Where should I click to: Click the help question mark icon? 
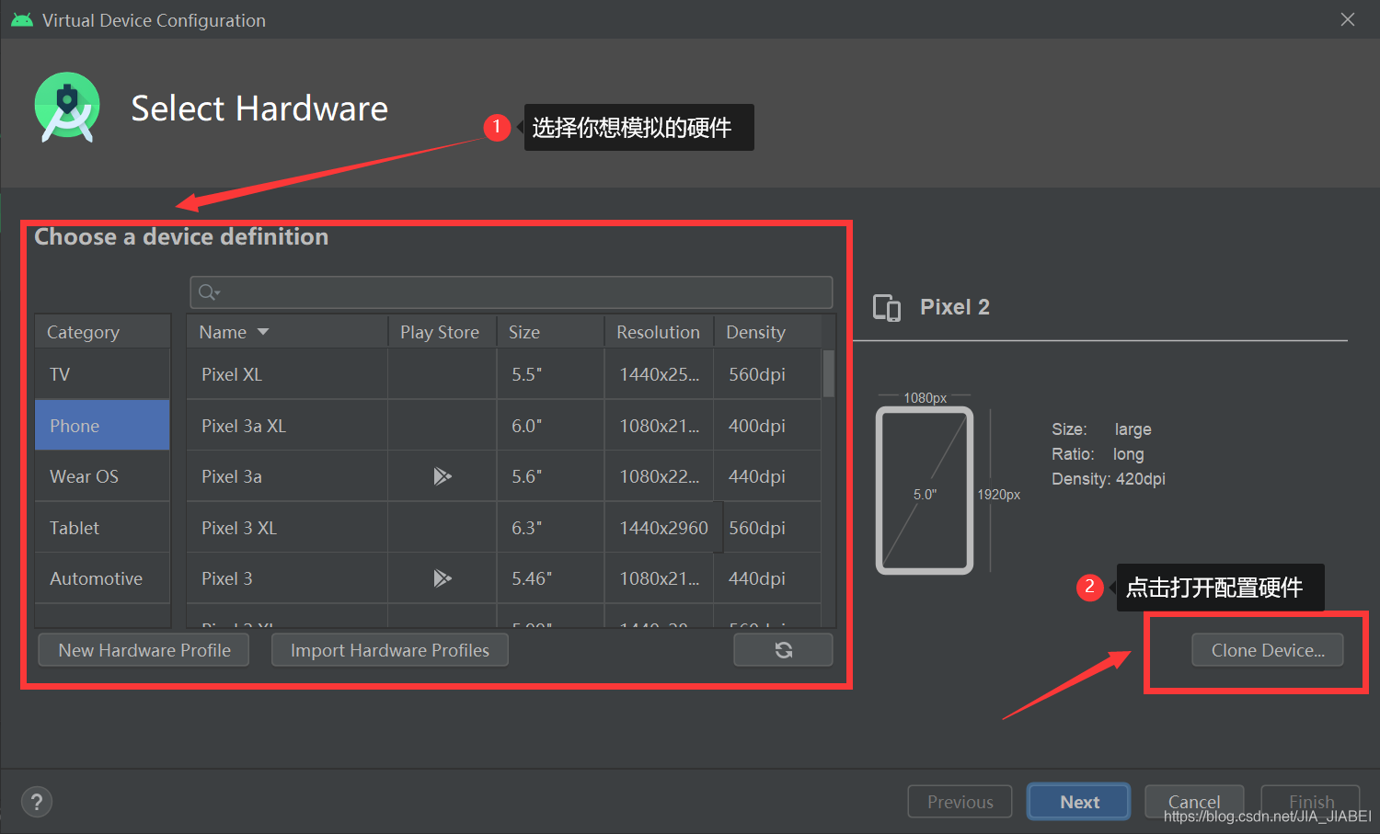(x=37, y=802)
